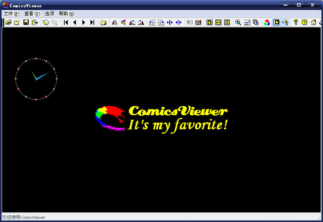Minimize the ComicsViewer window

point(285,5)
